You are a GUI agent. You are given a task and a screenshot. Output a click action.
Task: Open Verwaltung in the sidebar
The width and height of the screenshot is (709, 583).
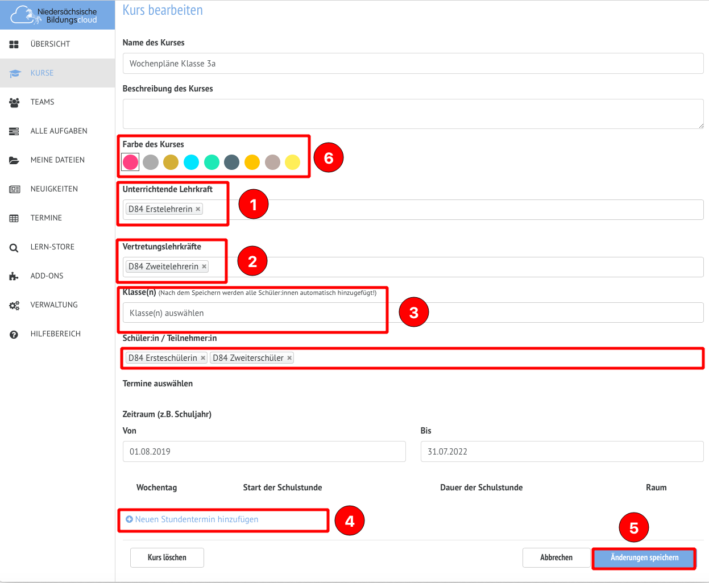click(54, 305)
